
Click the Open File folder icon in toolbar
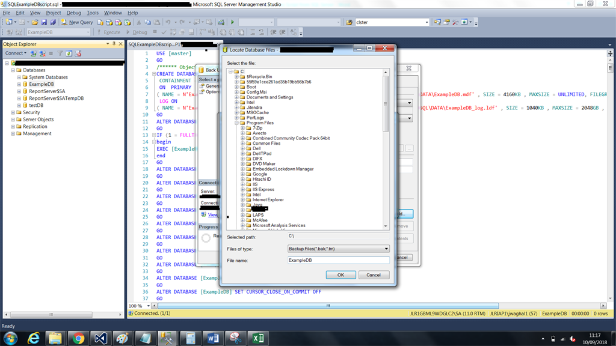(35, 22)
